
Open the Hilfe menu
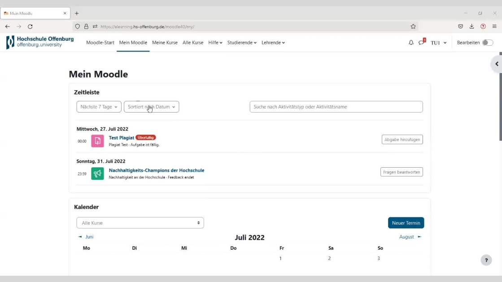pyautogui.click(x=215, y=43)
